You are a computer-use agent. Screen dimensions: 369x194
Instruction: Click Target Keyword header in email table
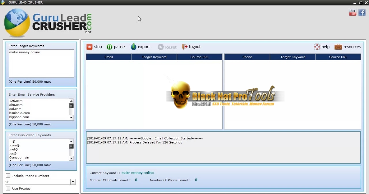pos(154,57)
